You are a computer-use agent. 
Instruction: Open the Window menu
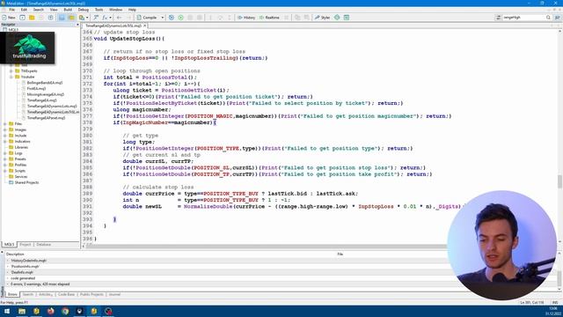115,10
